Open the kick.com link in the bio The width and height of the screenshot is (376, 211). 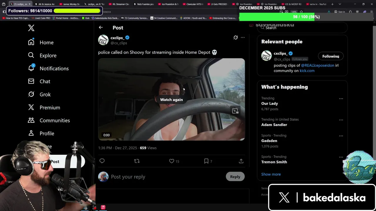[x=307, y=71]
